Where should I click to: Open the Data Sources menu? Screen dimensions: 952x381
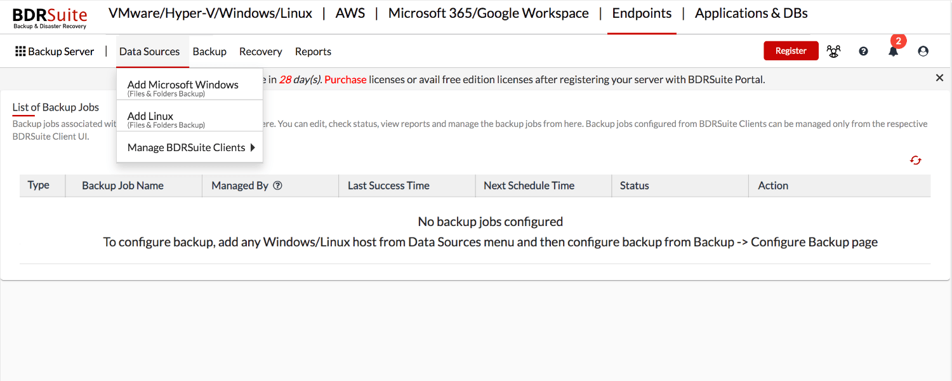coord(150,51)
